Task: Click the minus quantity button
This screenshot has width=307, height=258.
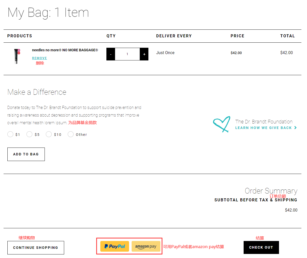Action: point(111,54)
